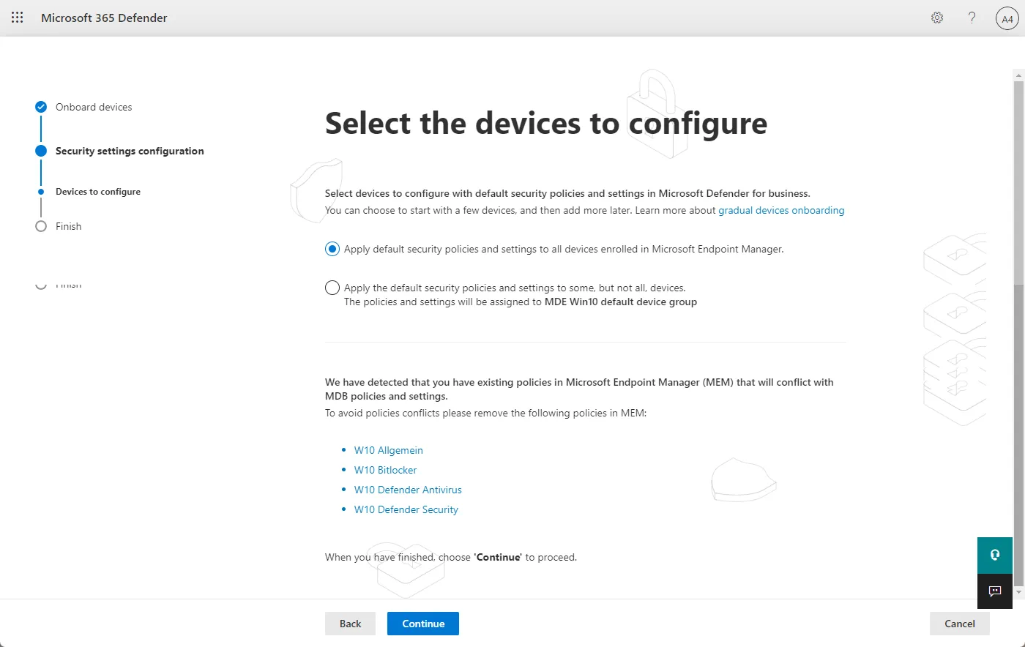Open W10 Defender Antivirus policy link

click(x=408, y=490)
